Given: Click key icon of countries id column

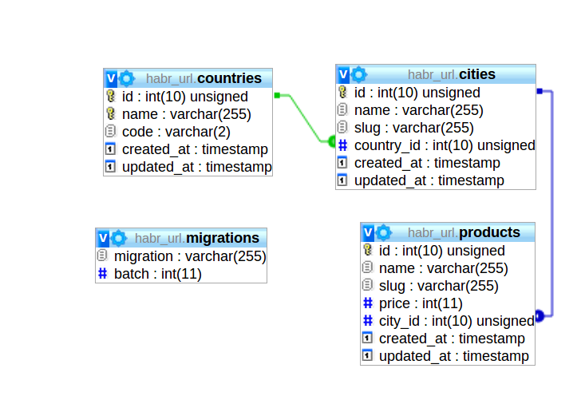Looking at the screenshot, I should click(x=110, y=96).
